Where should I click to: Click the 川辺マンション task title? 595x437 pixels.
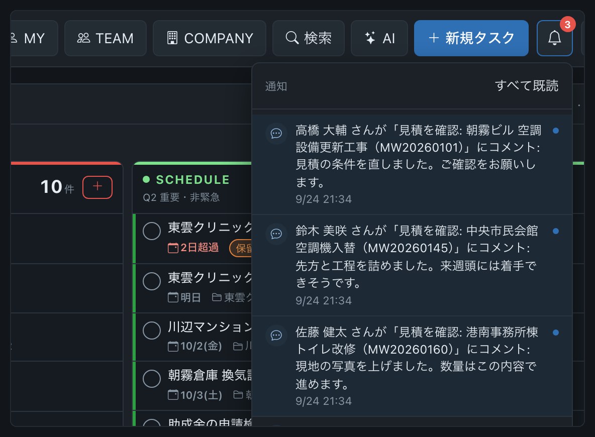coord(210,327)
